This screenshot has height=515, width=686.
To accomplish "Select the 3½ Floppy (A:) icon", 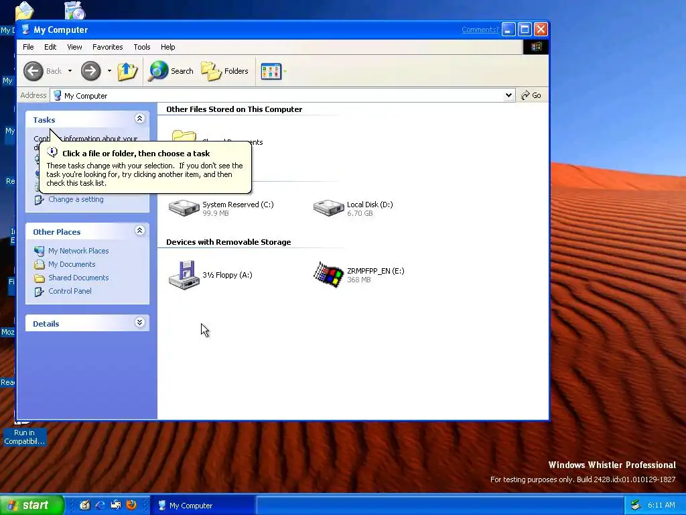I will 184,274.
